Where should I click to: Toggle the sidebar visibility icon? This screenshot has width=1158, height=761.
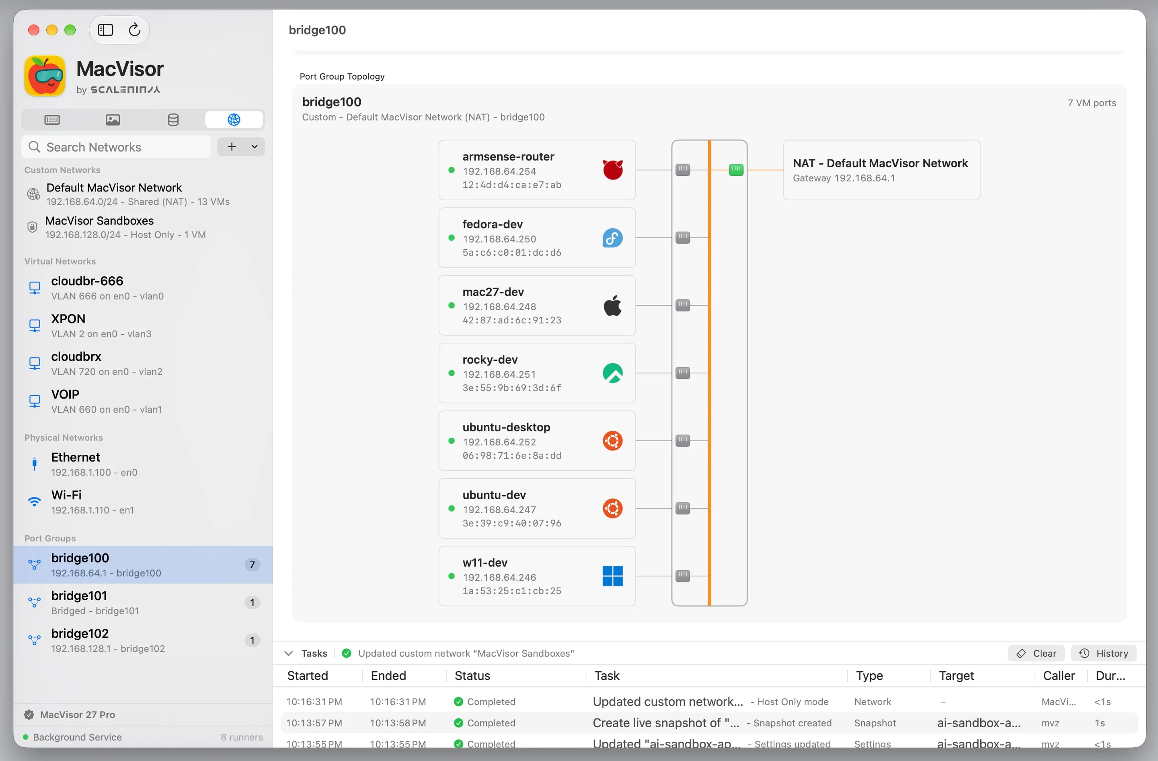point(106,30)
